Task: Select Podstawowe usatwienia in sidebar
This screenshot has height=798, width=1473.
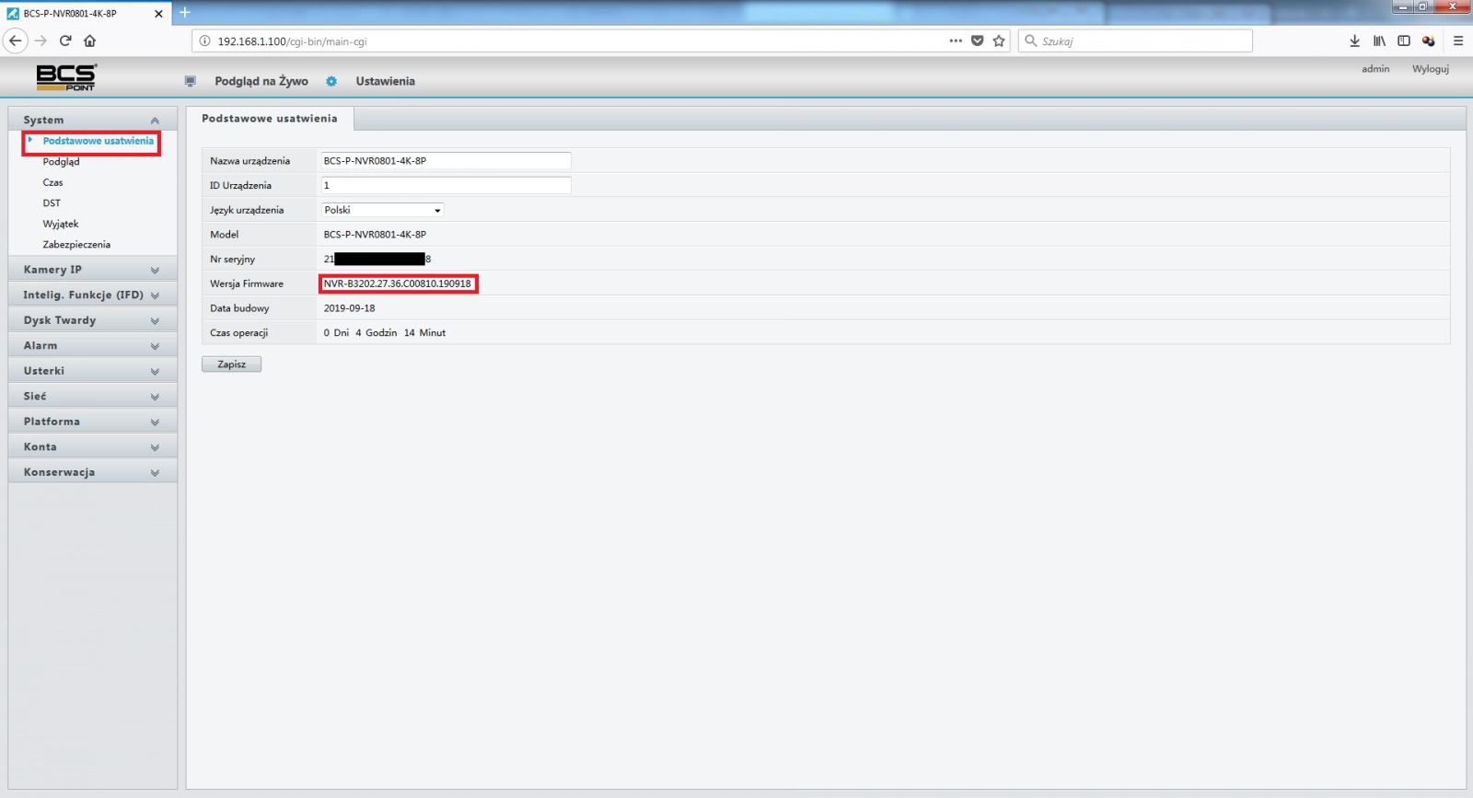Action: (x=98, y=141)
